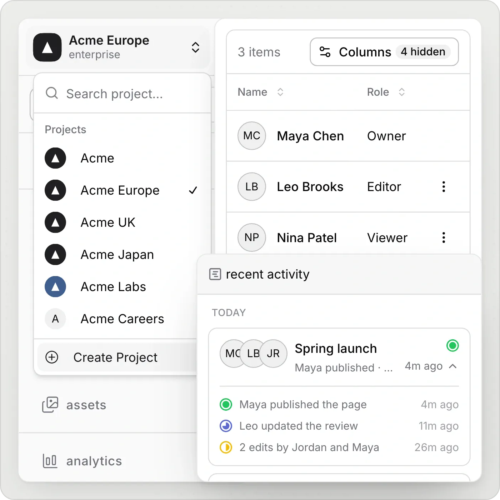The image size is (500, 500).
Task: Click the 4 hidden badge
Action: 423,52
